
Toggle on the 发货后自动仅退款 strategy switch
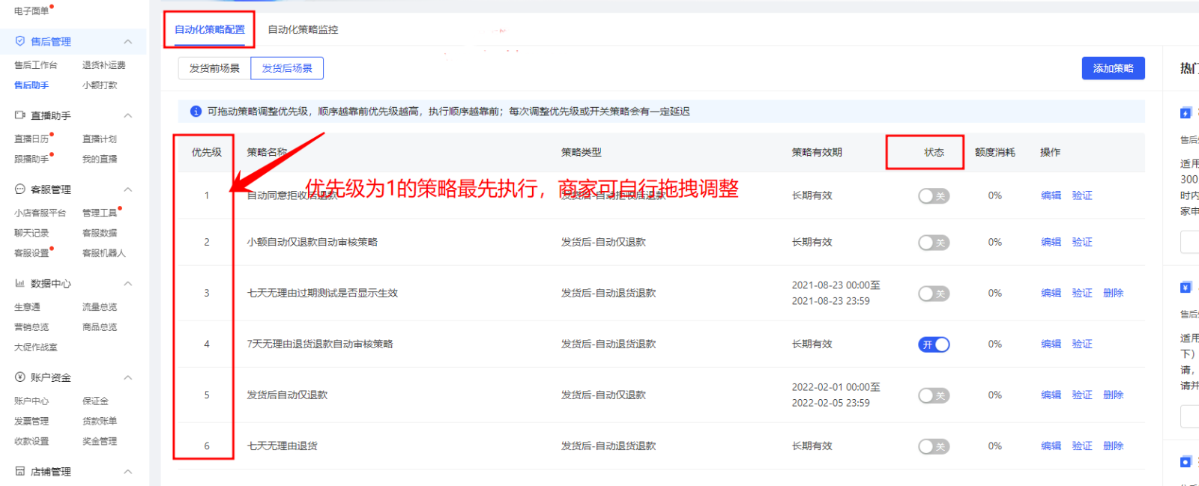coord(934,395)
